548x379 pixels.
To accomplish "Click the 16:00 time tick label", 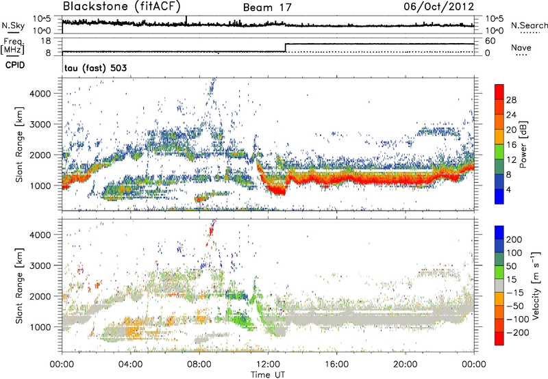I will [x=336, y=365].
